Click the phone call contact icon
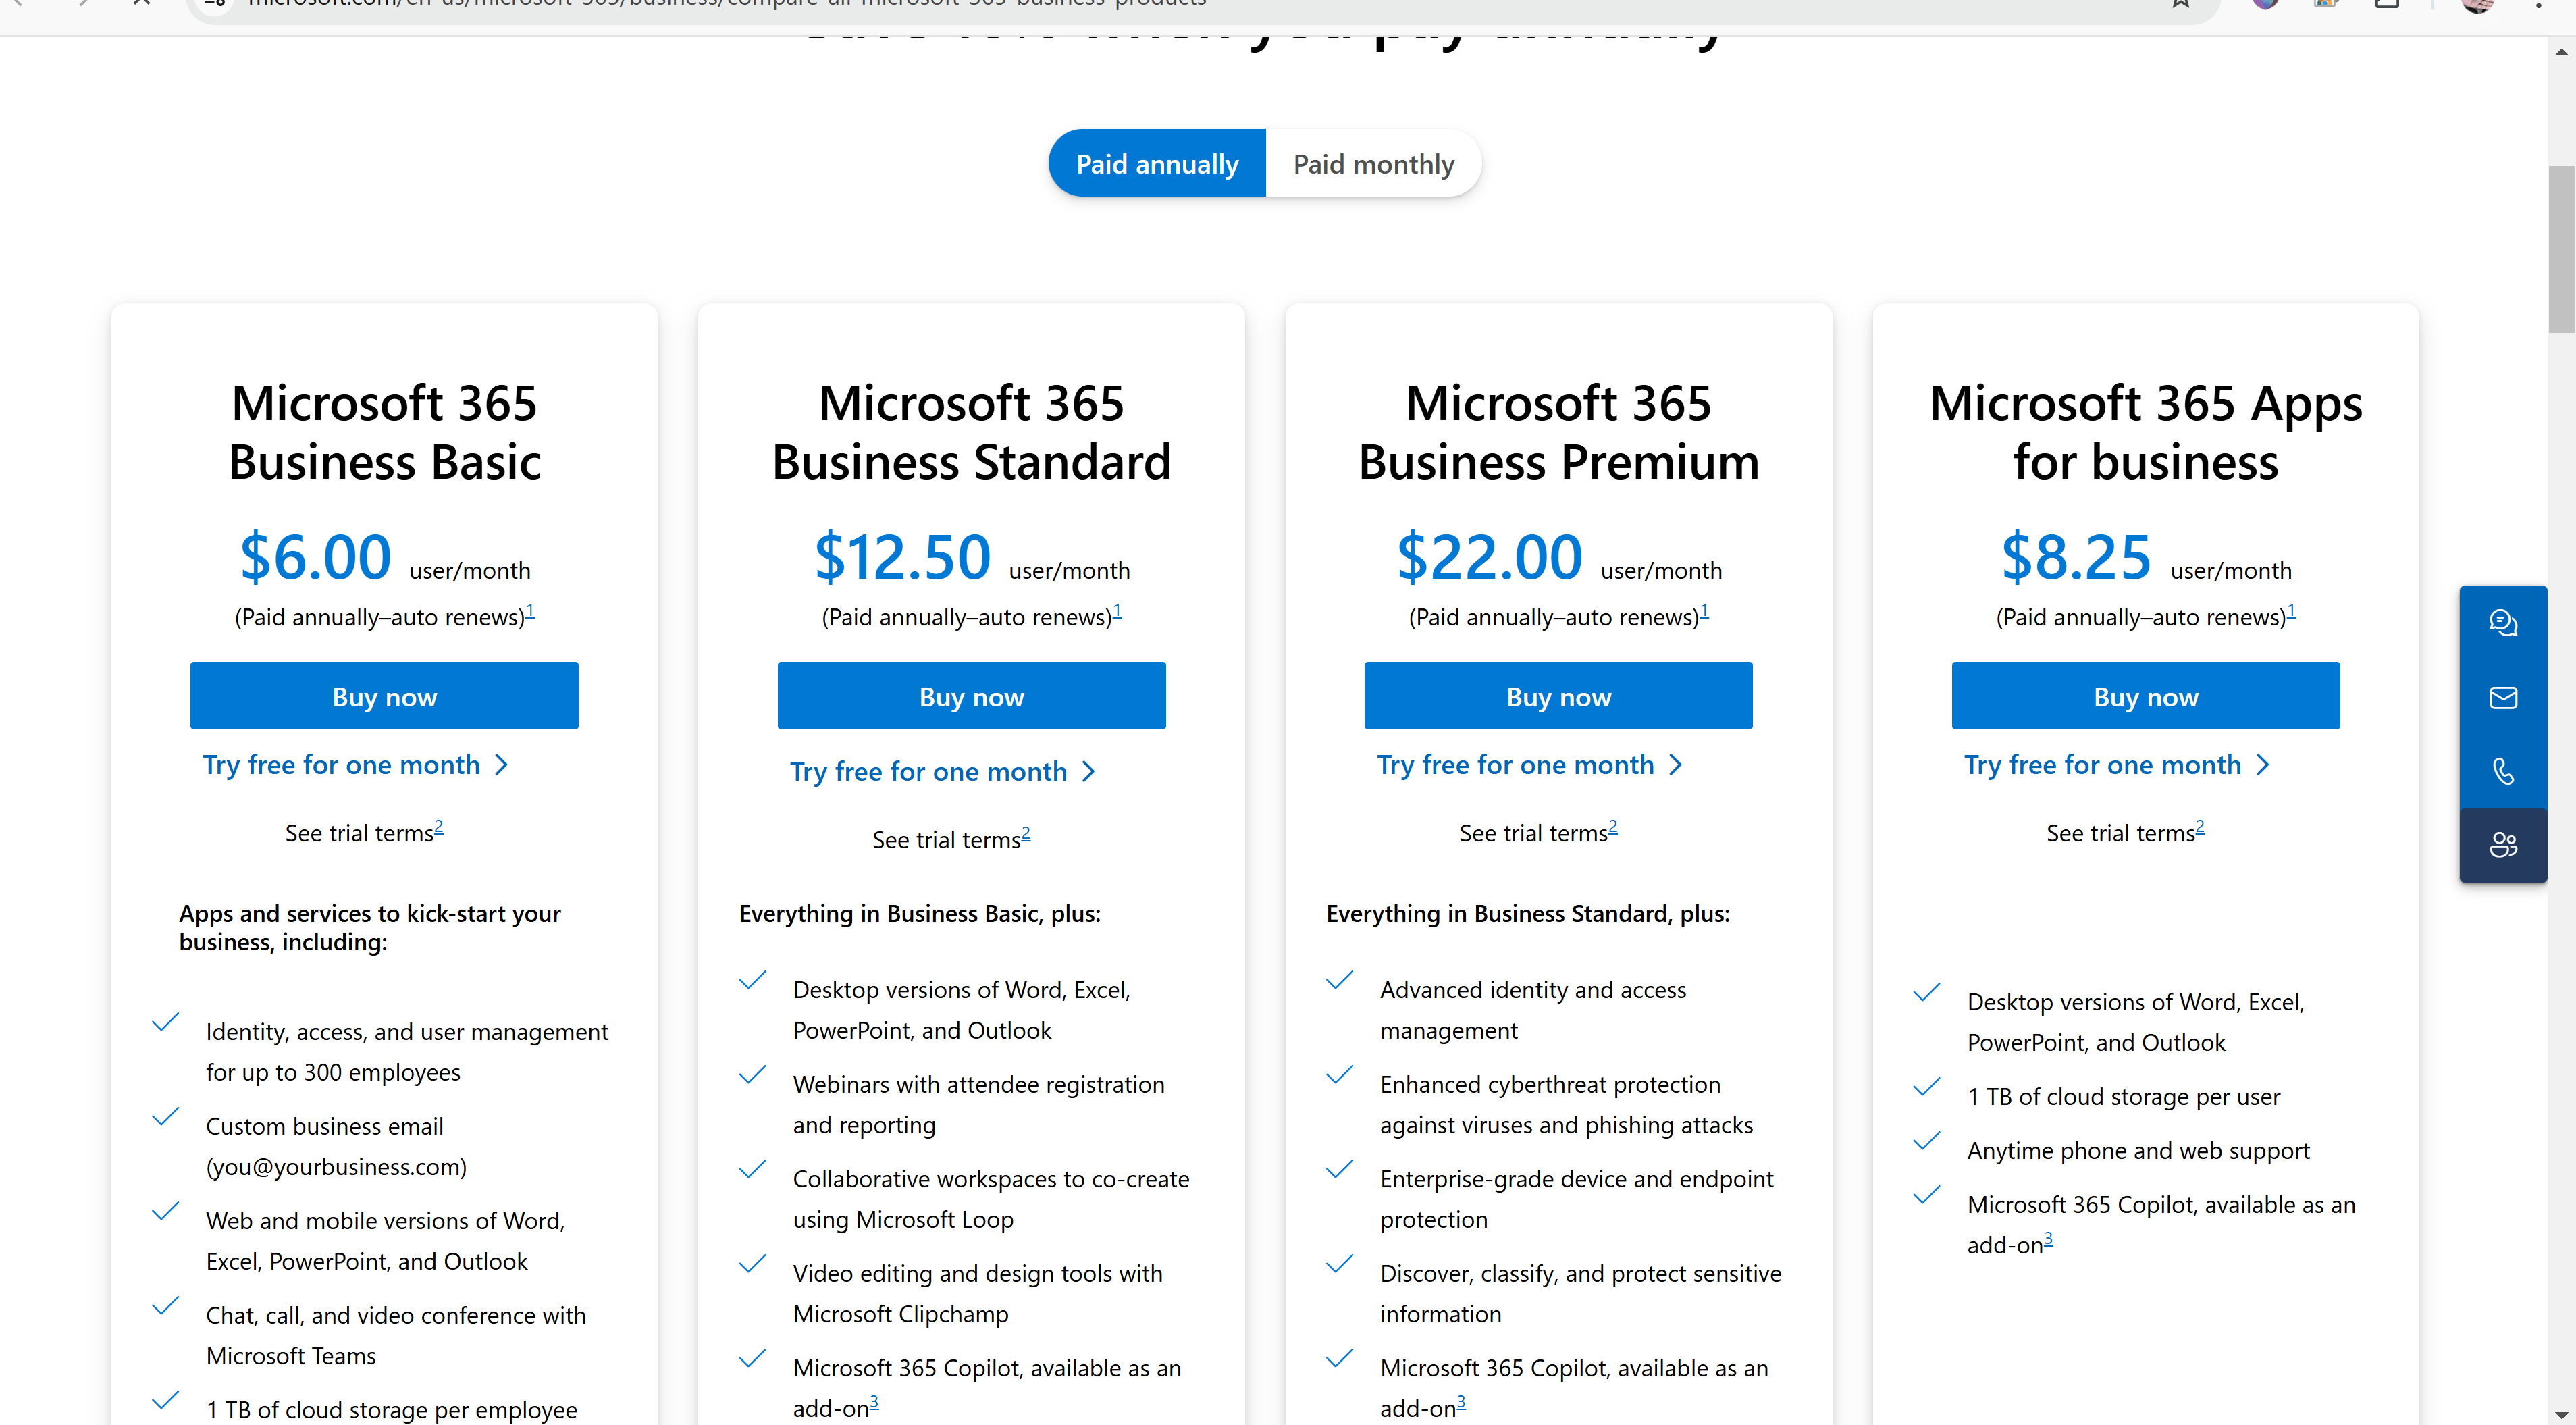The height and width of the screenshot is (1425, 2576). (x=2502, y=771)
